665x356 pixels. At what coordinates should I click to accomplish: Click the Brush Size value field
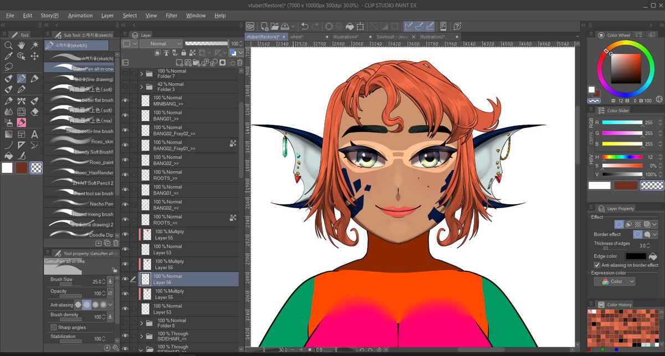coord(97,281)
